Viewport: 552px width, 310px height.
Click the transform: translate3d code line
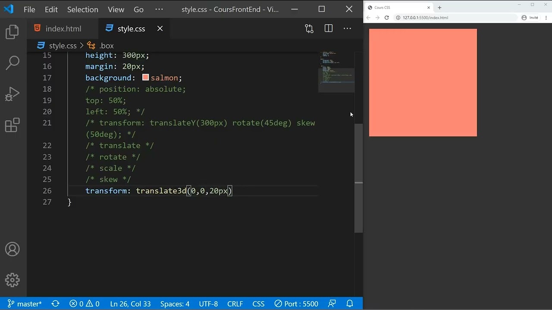coord(159,191)
